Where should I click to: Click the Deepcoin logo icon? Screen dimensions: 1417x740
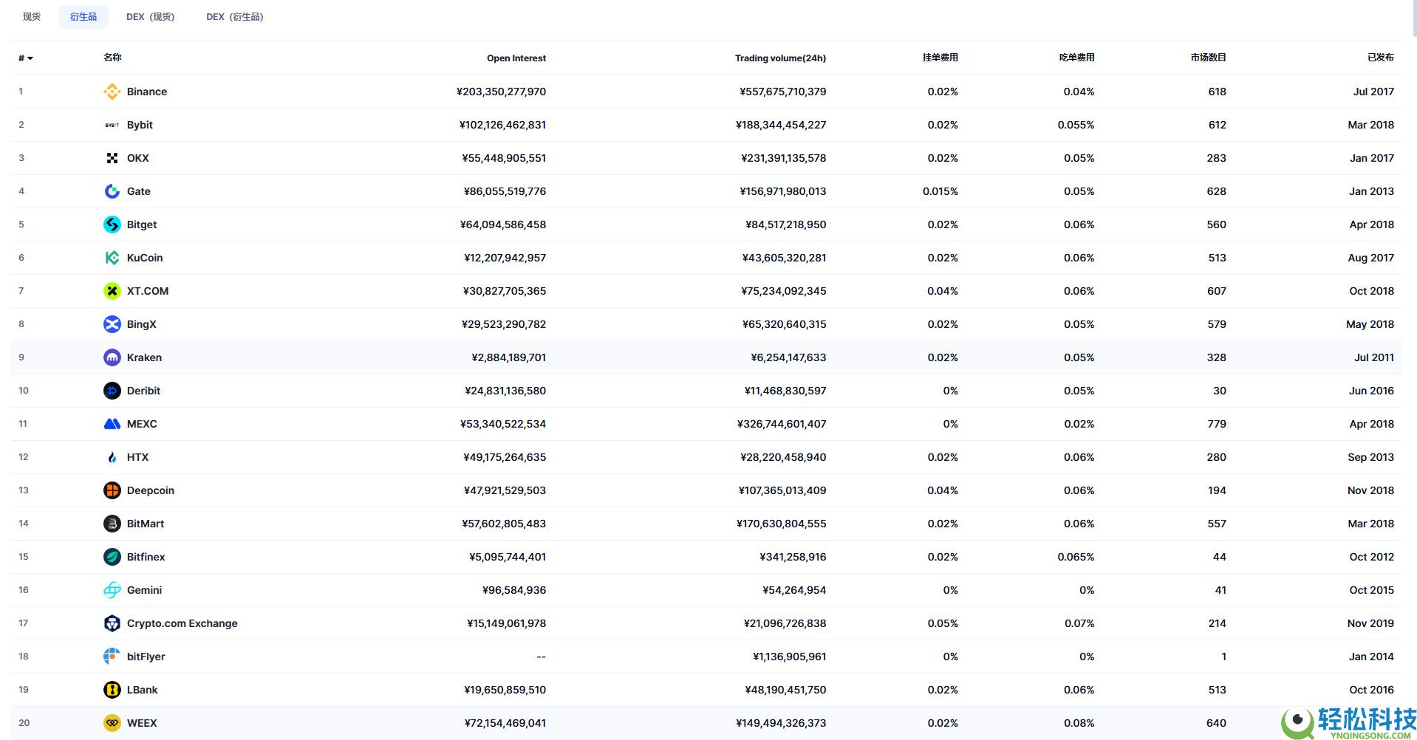click(x=112, y=490)
